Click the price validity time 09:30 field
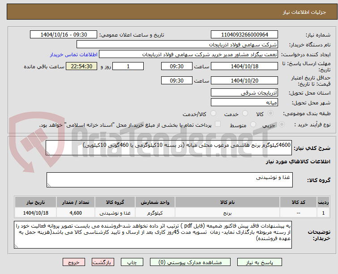The height and width of the screenshot is (274, 338). coord(176,80)
